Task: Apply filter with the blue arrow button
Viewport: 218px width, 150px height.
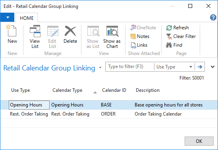Action: pos(200,67)
